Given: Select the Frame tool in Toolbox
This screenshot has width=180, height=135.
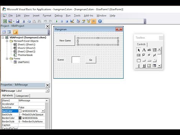Looking at the screenshot, I should (138, 60).
